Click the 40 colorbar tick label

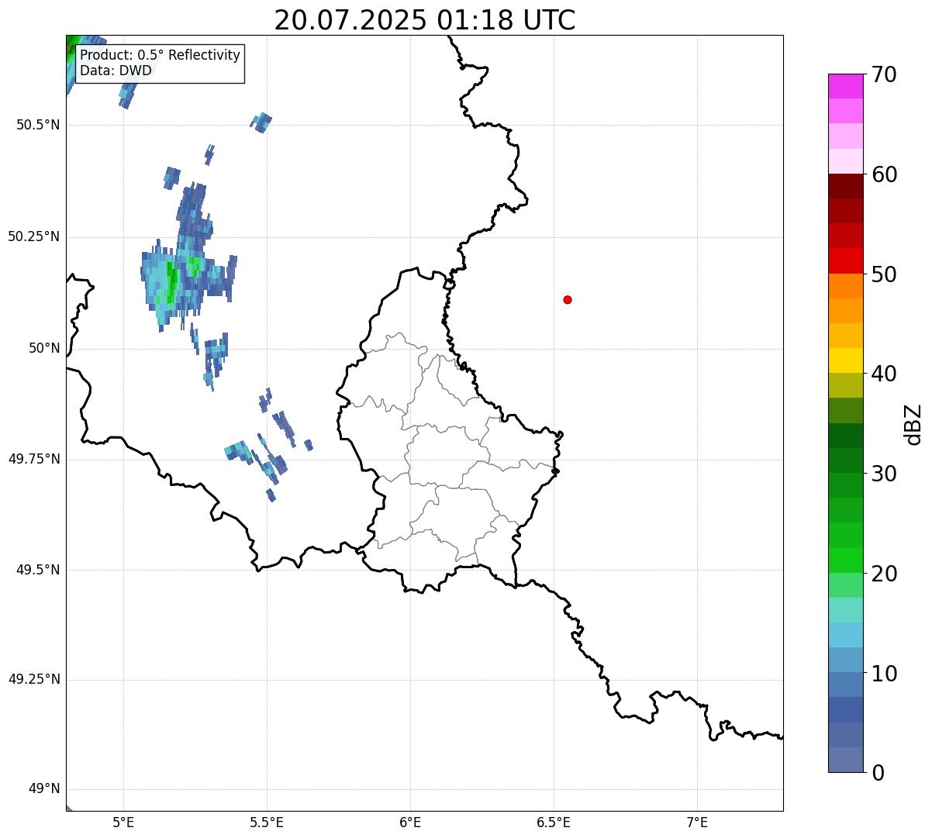[884, 374]
